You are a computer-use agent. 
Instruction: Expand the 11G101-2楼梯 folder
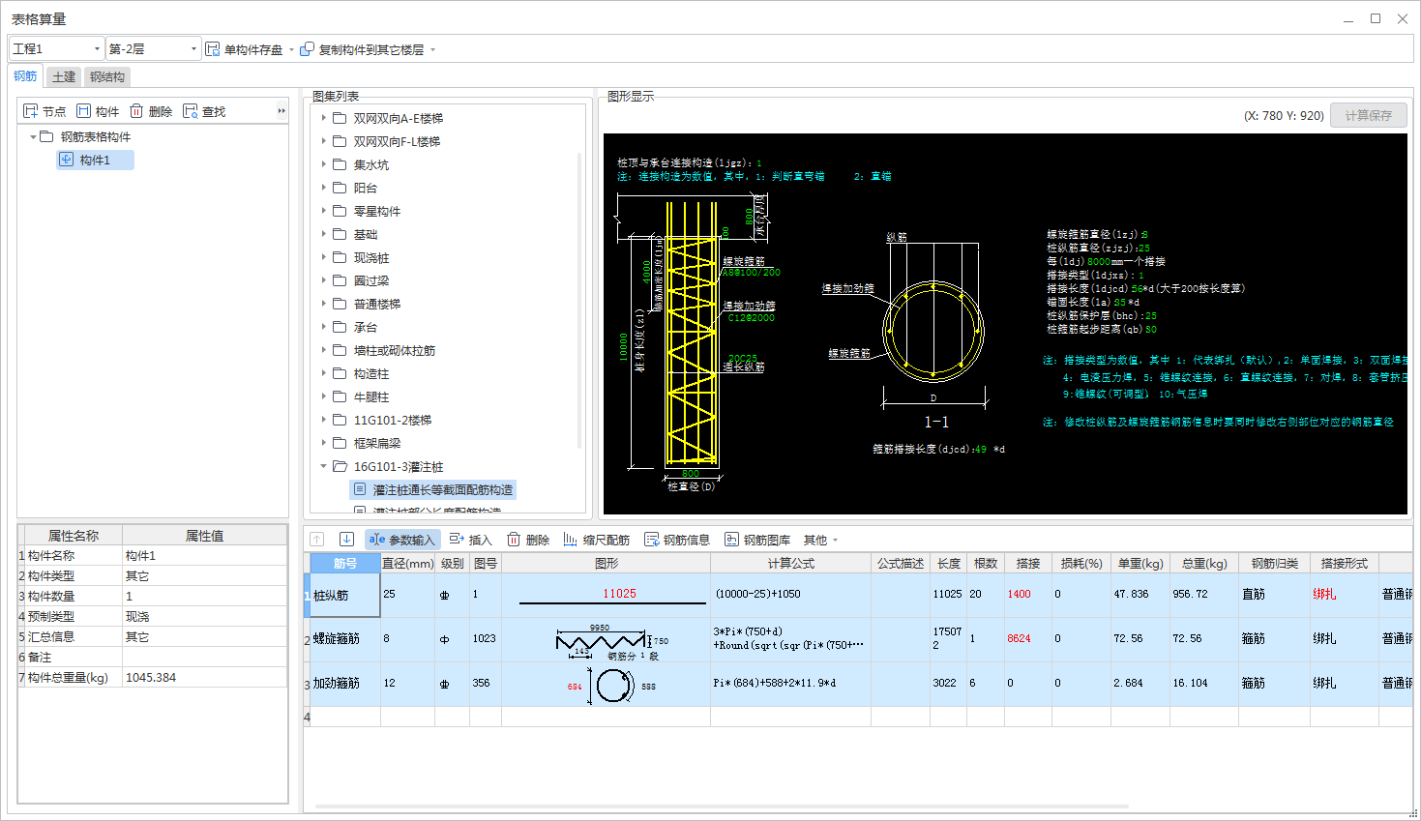(323, 420)
